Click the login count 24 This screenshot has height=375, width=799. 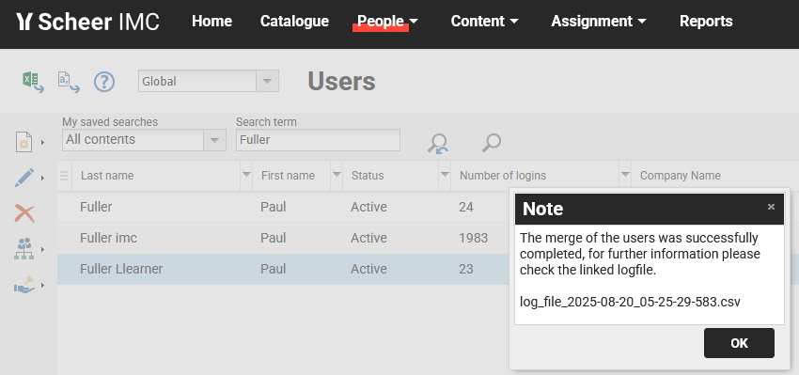[466, 207]
